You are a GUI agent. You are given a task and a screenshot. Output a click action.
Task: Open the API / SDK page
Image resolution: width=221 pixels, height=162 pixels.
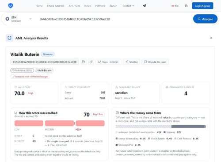(74, 6)
